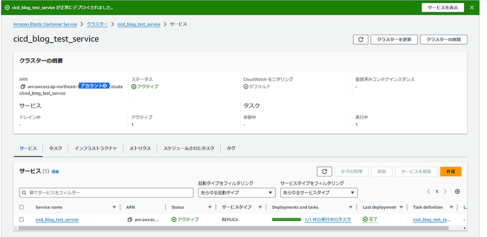Click the サービスを削除 button
Image resolution: width=487 pixels, height=237 pixels.
(x=416, y=171)
